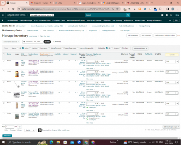Switch to the AMZ EOD Report browser tab

coord(113,3)
